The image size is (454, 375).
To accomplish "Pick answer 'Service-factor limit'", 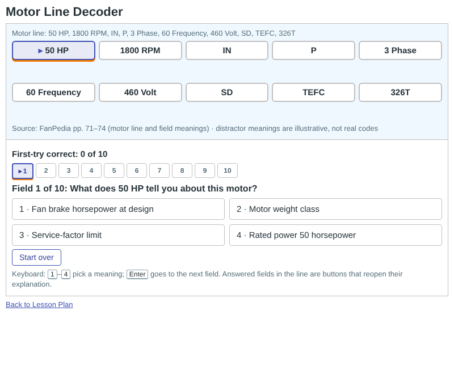I will pyautogui.click(x=119, y=235).
